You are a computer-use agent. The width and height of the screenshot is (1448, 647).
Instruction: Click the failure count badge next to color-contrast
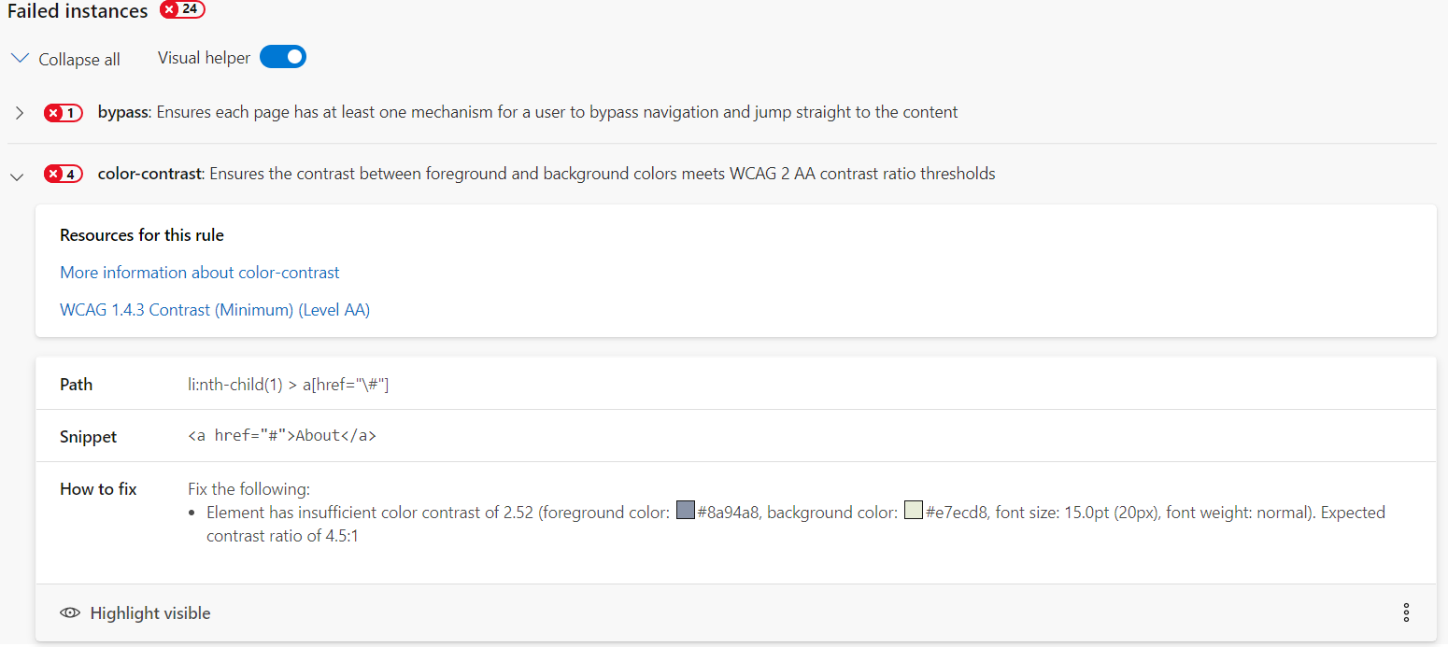pos(63,174)
